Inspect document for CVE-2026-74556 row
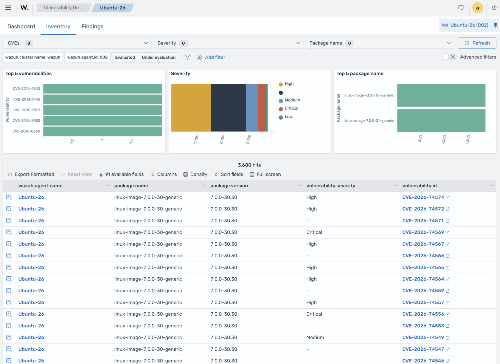Image resolution: width=500 pixels, height=364 pixels. click(x=9, y=314)
